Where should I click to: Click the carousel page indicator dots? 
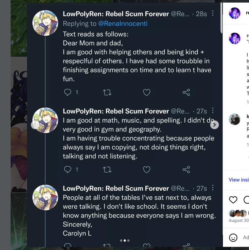coord(125,241)
